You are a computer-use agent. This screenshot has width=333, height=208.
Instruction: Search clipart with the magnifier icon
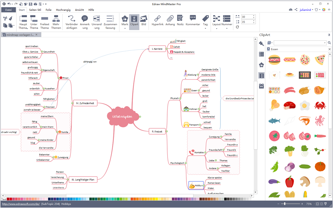click(329, 43)
